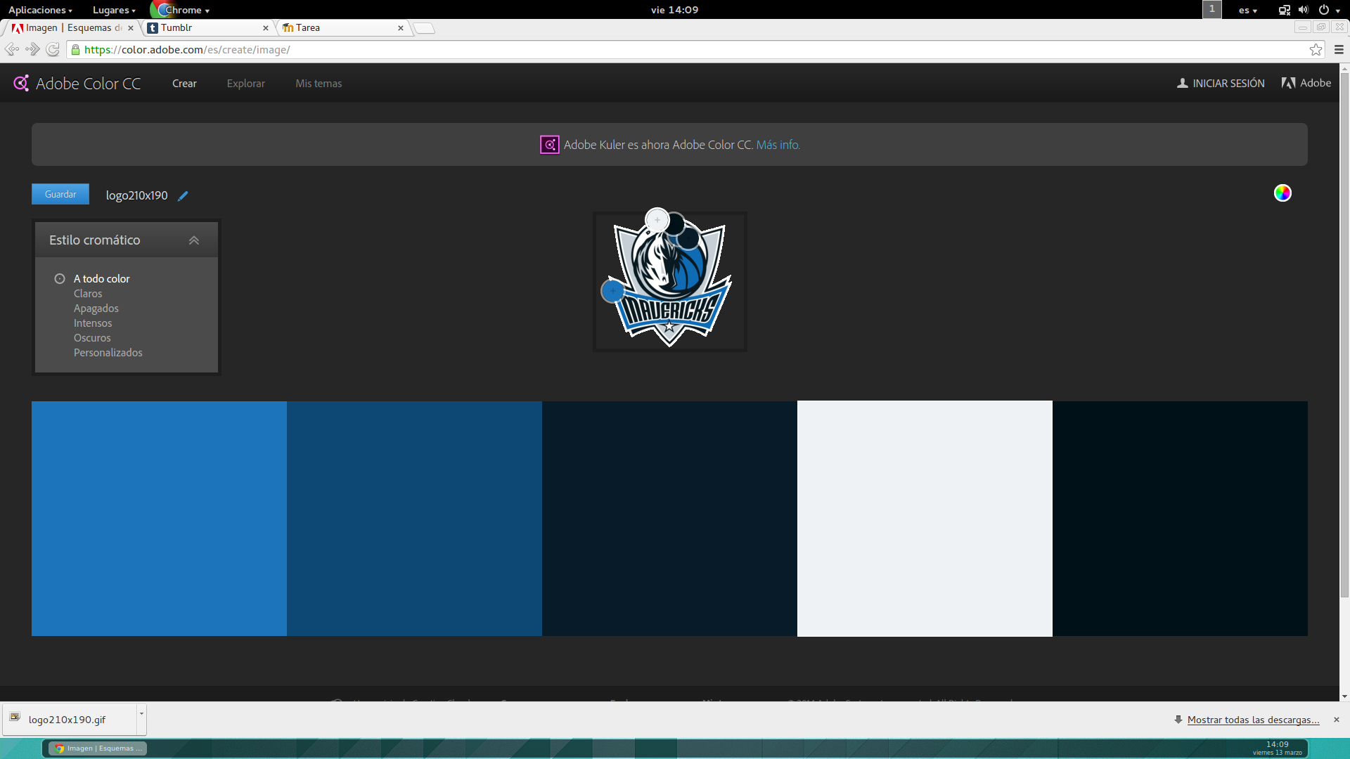Close the downloads bar
The width and height of the screenshot is (1350, 759).
1337,720
